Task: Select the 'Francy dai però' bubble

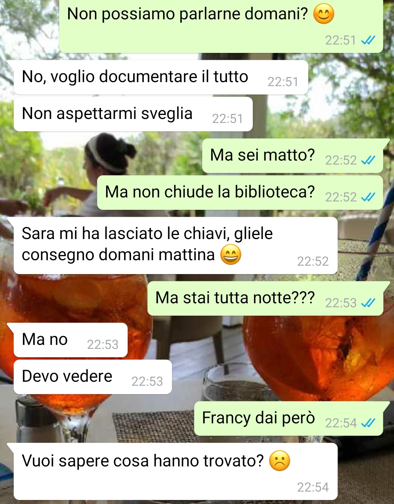Action: (289, 419)
